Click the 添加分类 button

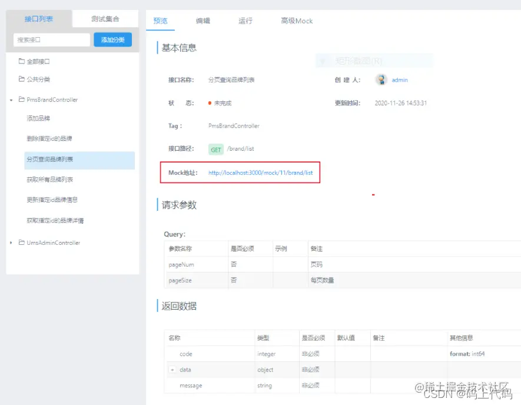pos(112,40)
